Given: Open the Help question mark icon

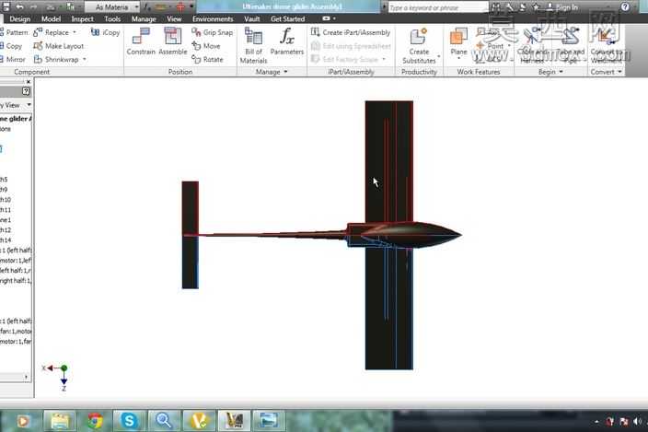Looking at the screenshot, I should [x=625, y=7].
